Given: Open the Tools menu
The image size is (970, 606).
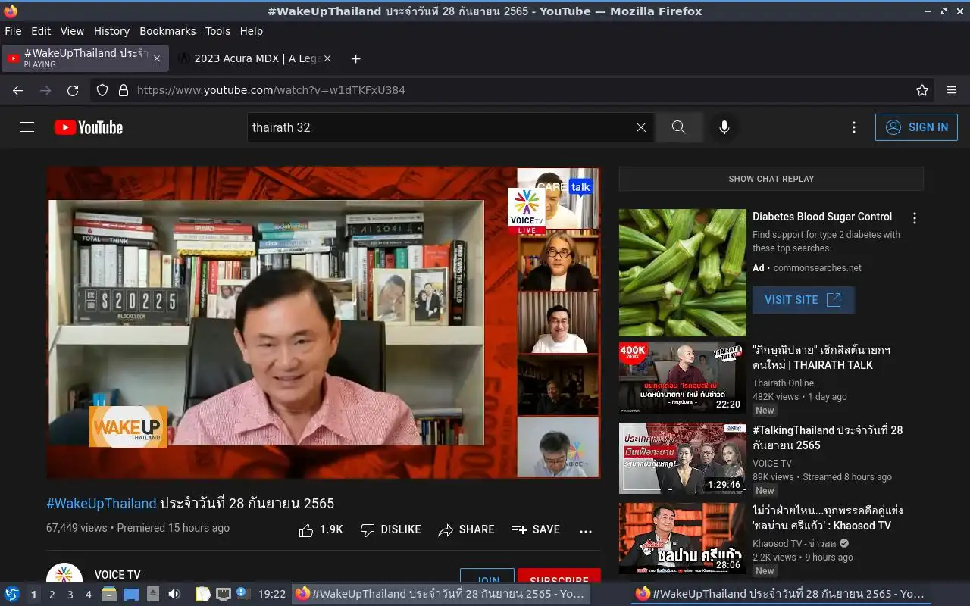Looking at the screenshot, I should coord(217,31).
